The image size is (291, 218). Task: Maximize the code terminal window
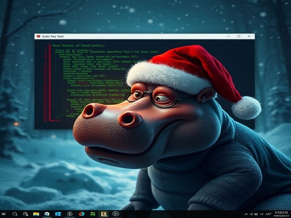(239, 36)
